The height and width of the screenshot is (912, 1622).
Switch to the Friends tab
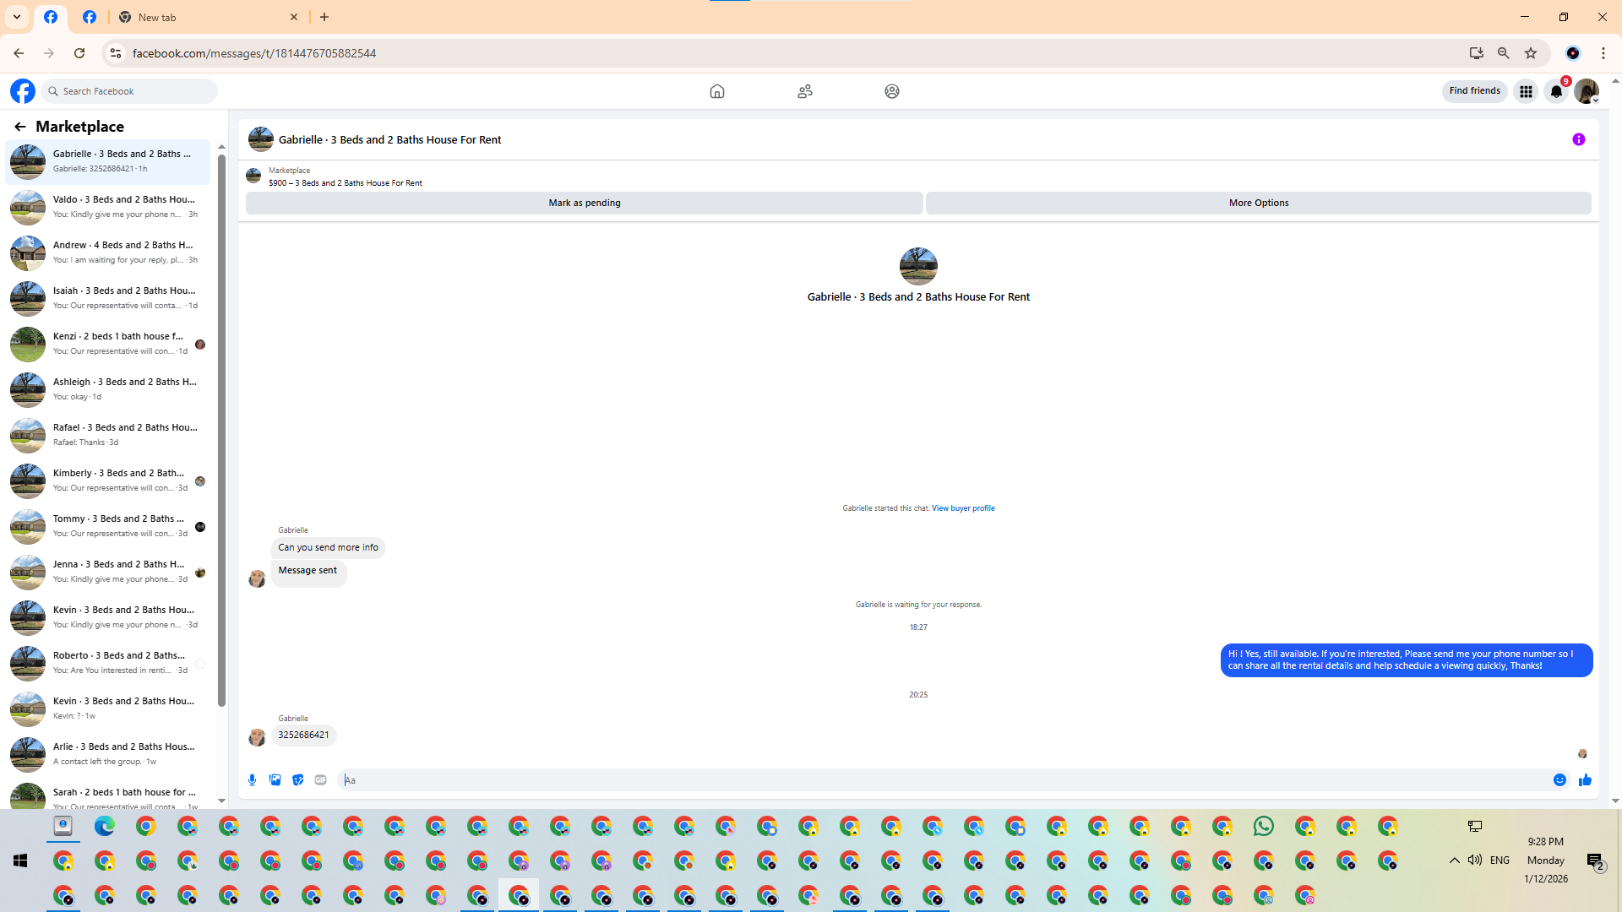tap(804, 91)
